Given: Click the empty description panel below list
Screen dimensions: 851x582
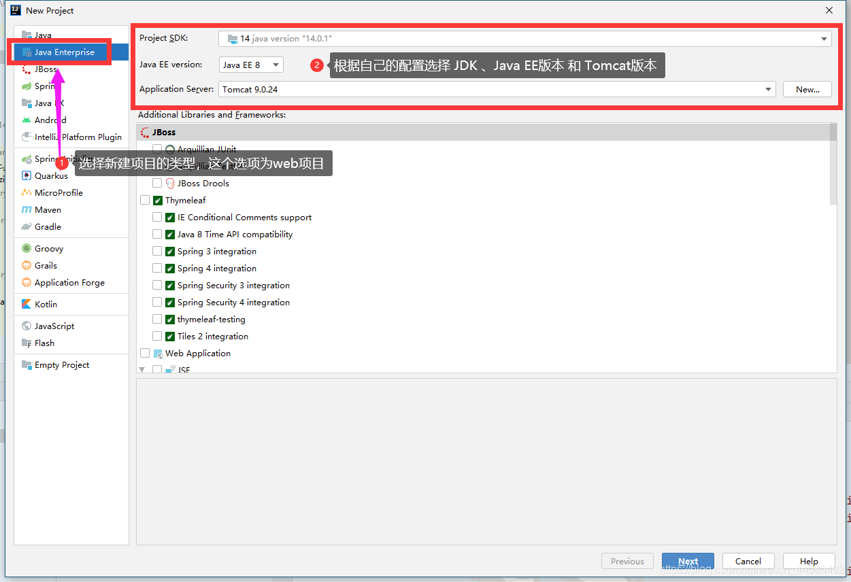Looking at the screenshot, I should [x=486, y=461].
